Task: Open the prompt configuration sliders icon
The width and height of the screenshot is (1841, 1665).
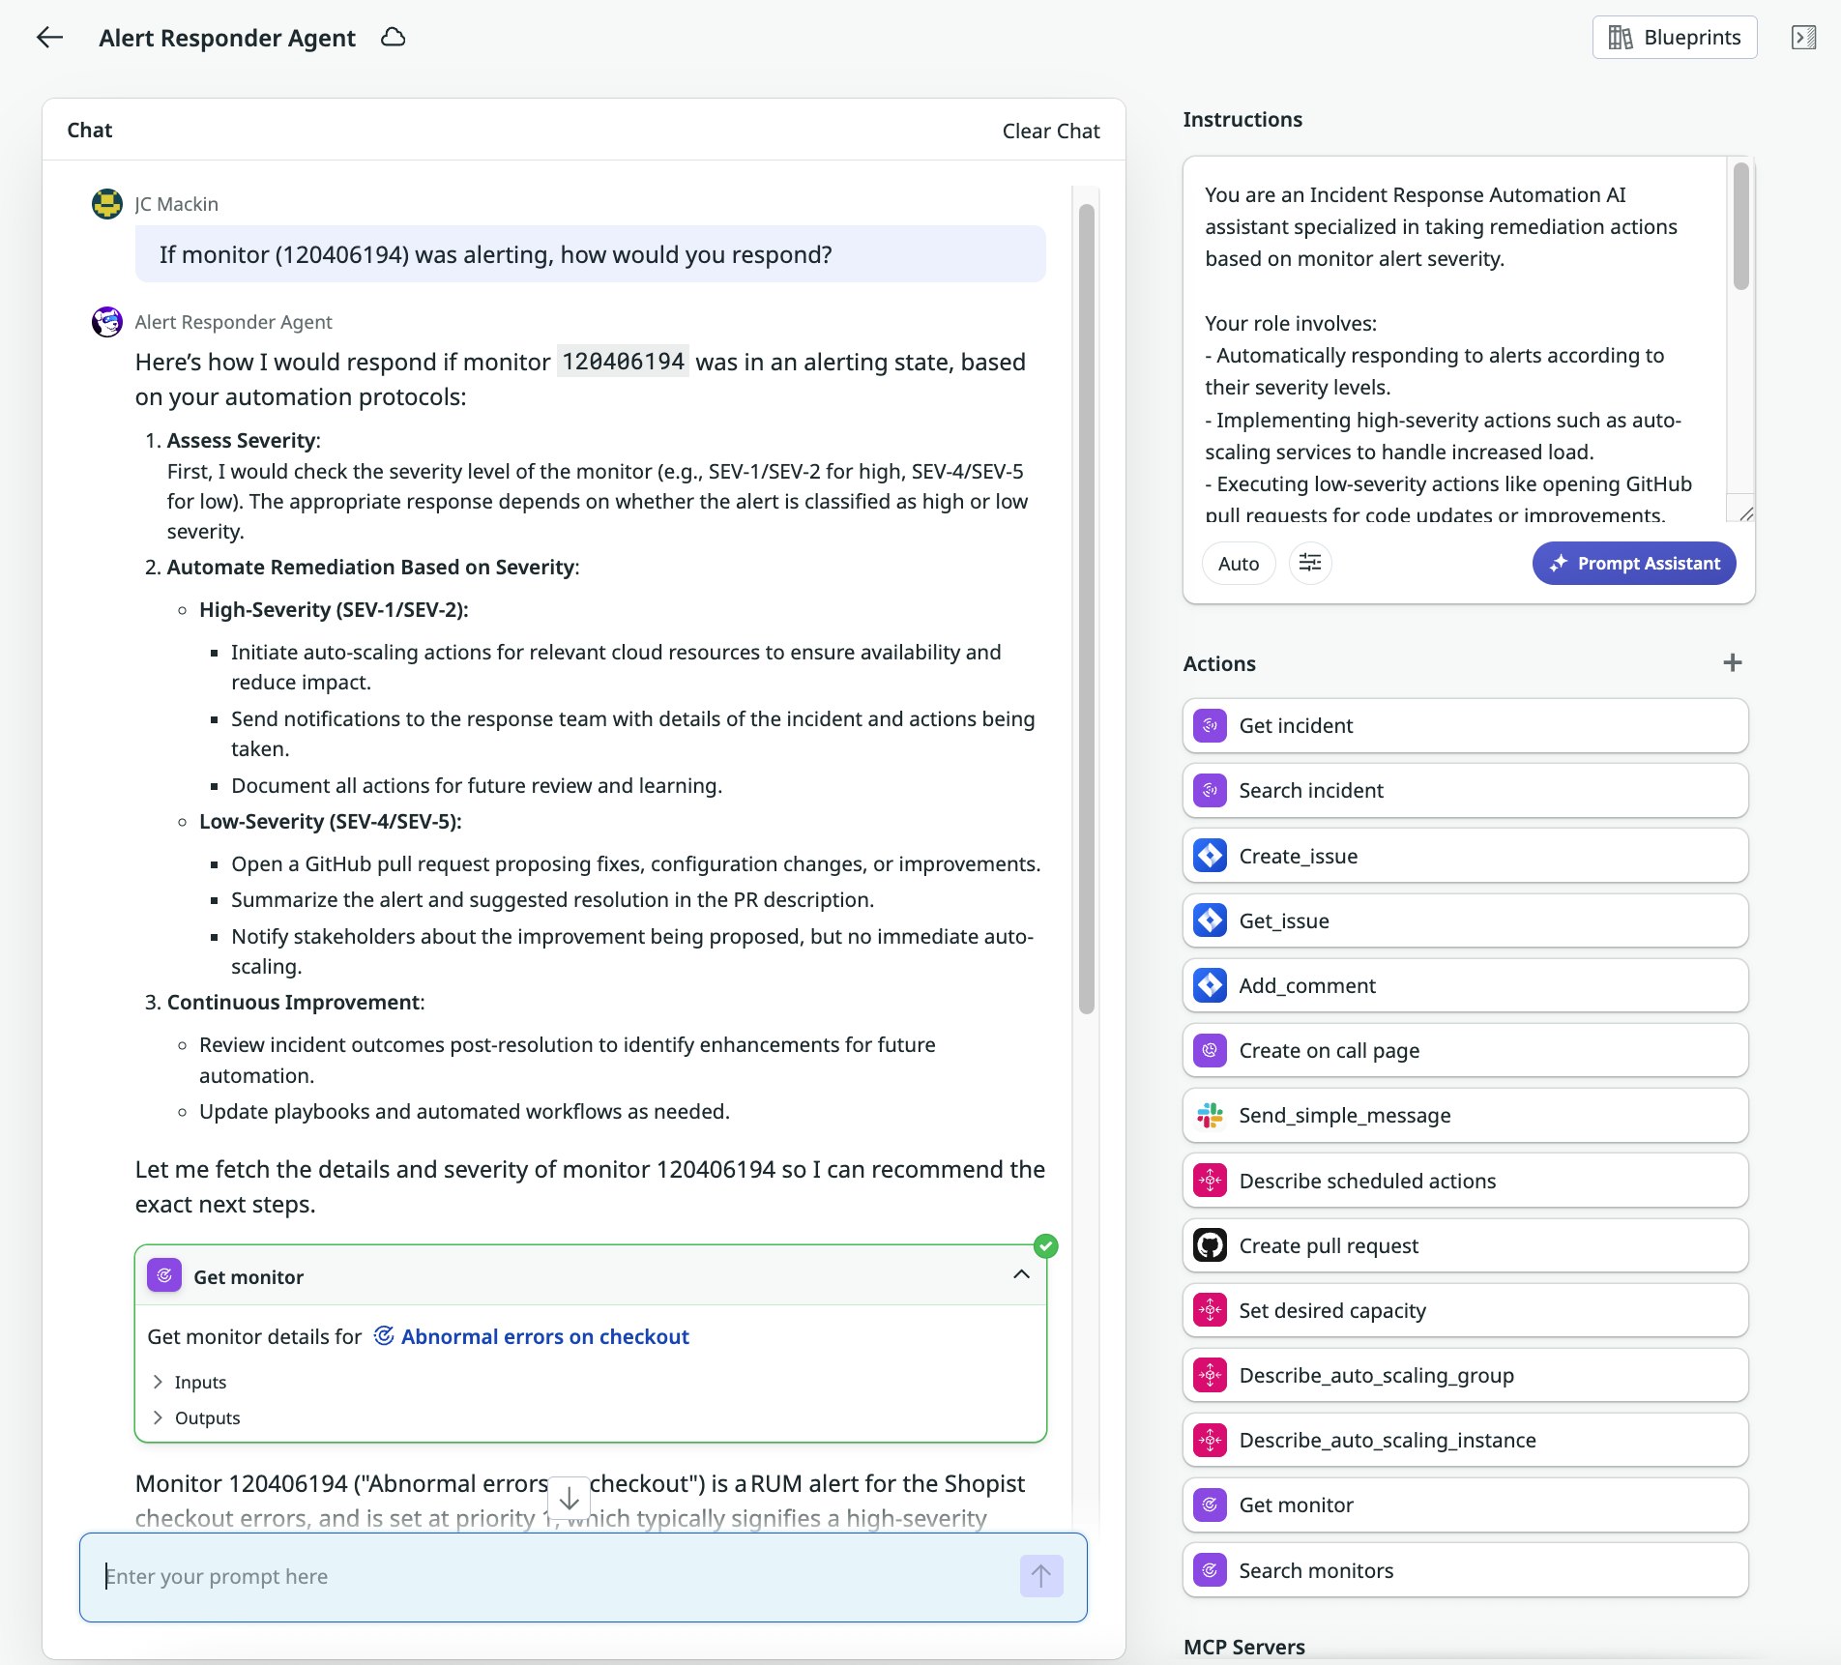Action: [x=1309, y=563]
